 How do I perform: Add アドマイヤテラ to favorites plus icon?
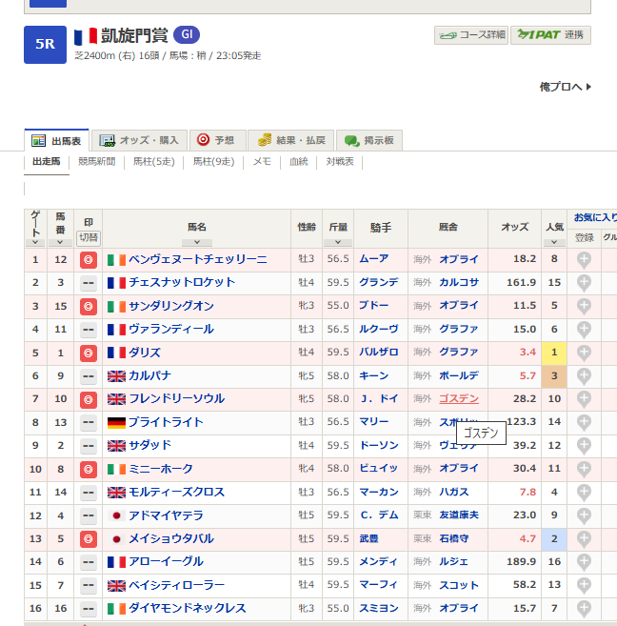584,515
